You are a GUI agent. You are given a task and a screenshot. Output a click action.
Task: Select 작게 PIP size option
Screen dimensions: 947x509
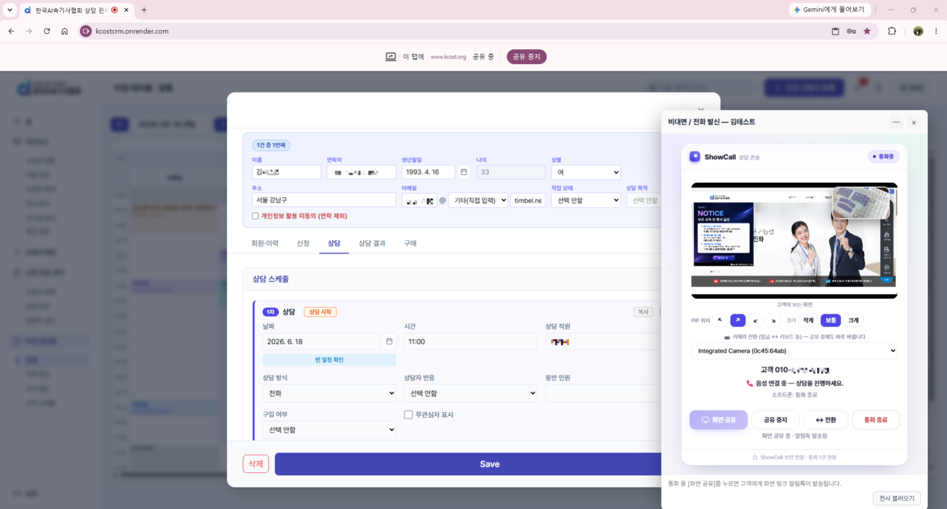(808, 320)
